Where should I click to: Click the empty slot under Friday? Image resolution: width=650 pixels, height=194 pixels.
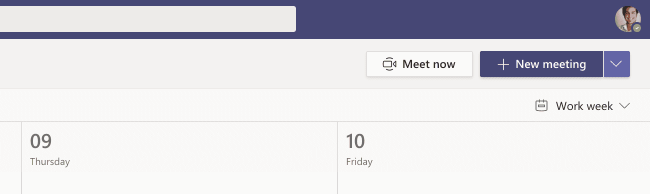point(493,184)
